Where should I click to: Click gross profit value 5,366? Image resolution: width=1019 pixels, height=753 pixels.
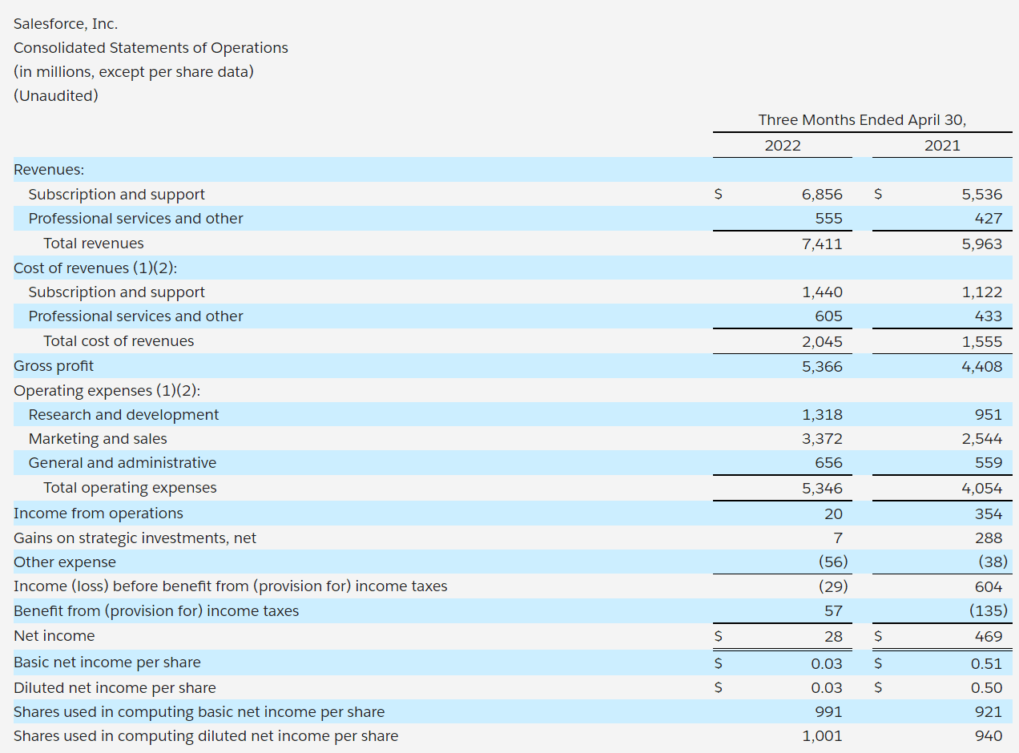(822, 366)
